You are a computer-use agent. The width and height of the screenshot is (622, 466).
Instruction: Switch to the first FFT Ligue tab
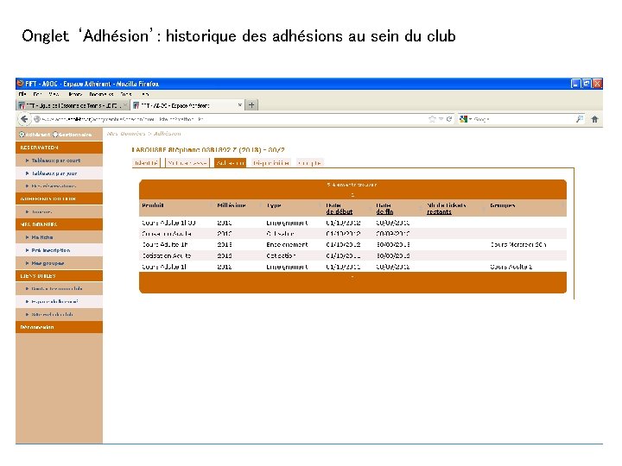(x=73, y=105)
